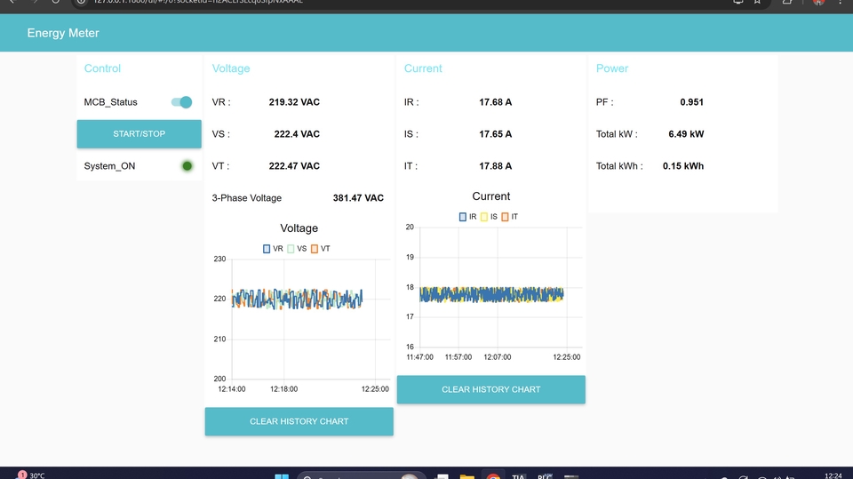Click the Current panel heading
This screenshot has height=479, width=853.
coord(423,68)
